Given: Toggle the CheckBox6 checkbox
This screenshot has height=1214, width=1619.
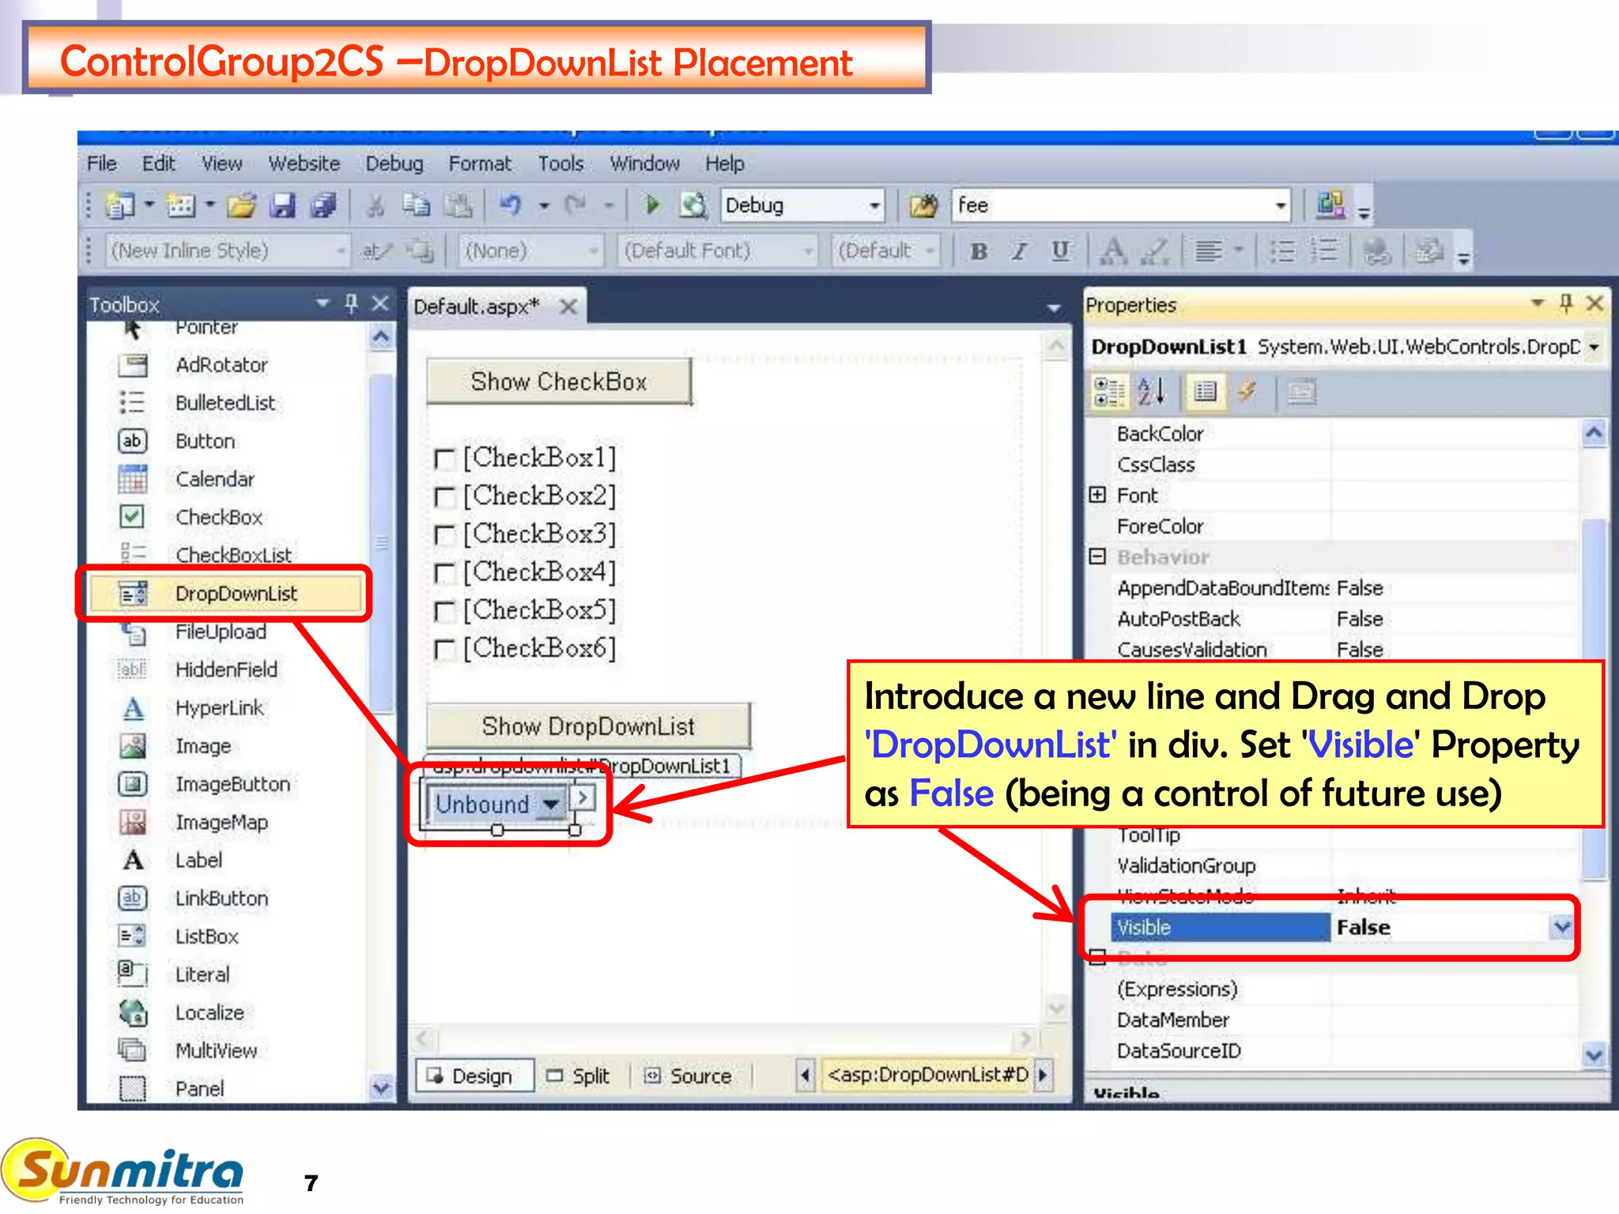Looking at the screenshot, I should point(445,650).
